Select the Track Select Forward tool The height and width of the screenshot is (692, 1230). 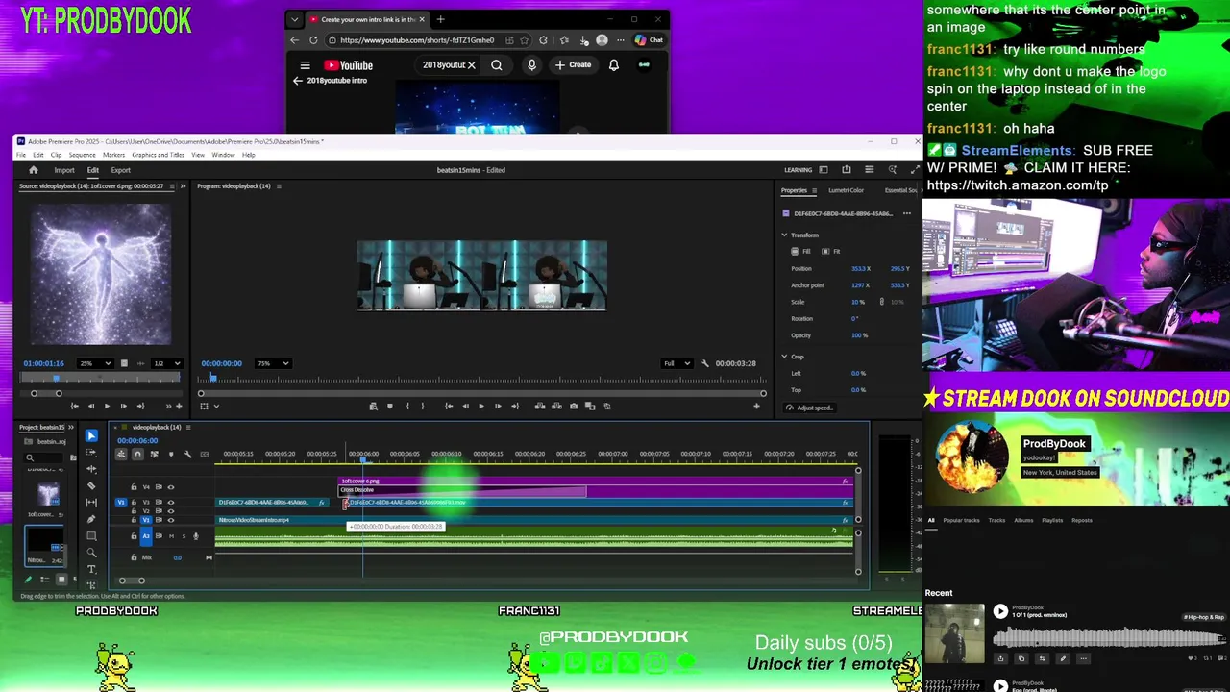tap(91, 452)
